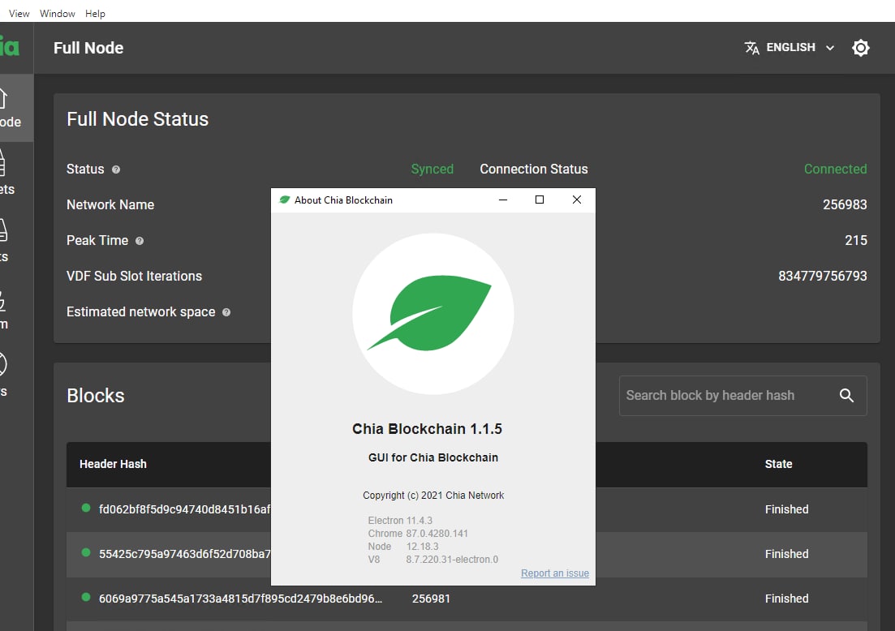895x631 pixels.
Task: Open block row fd062bf8f5d9c94740d8451b16af
Action: (x=467, y=509)
